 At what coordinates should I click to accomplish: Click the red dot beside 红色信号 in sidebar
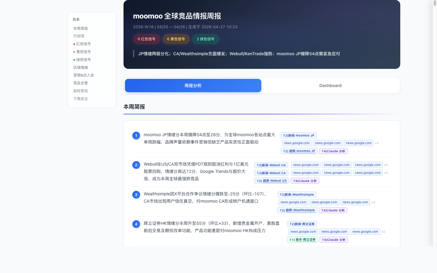coord(74,44)
